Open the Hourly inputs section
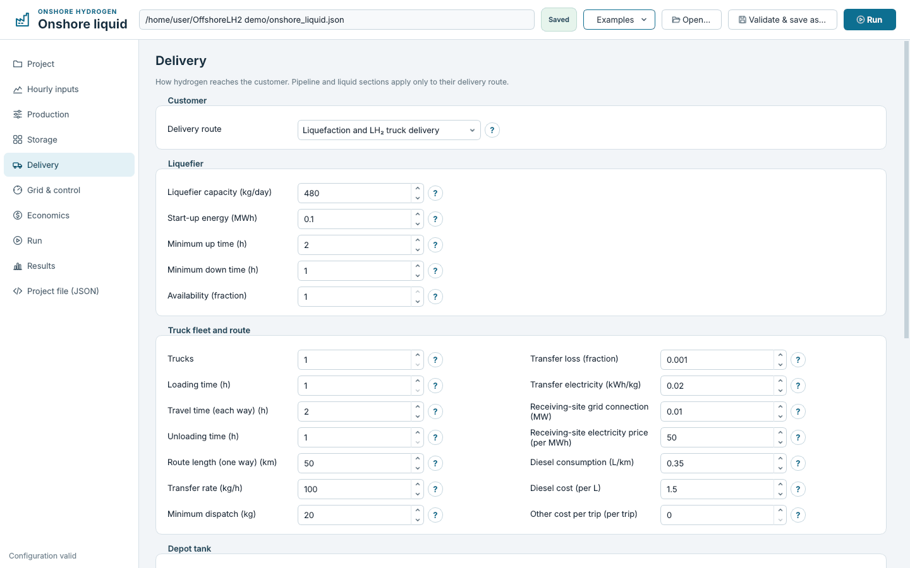The image size is (910, 568). click(x=70, y=89)
